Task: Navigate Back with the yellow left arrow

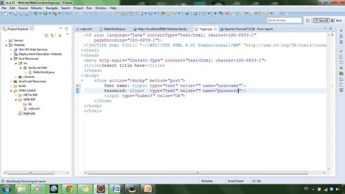Action: pos(267,13)
